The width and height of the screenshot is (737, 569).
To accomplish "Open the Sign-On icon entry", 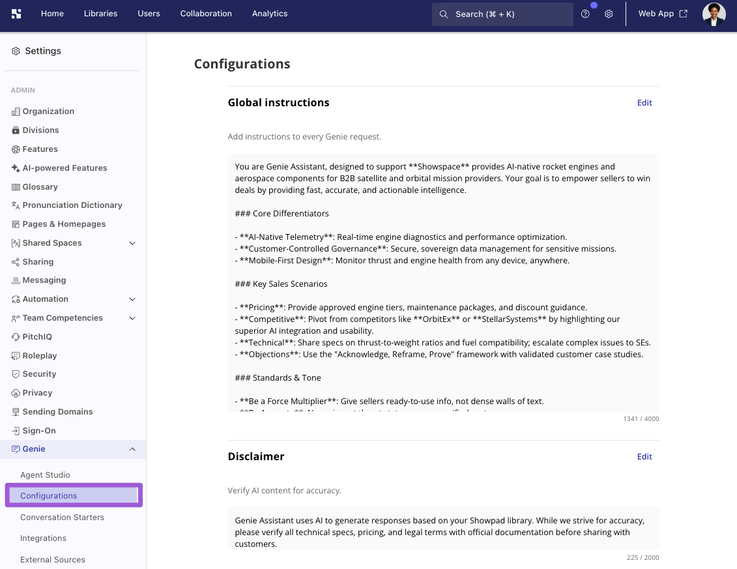I will (16, 431).
